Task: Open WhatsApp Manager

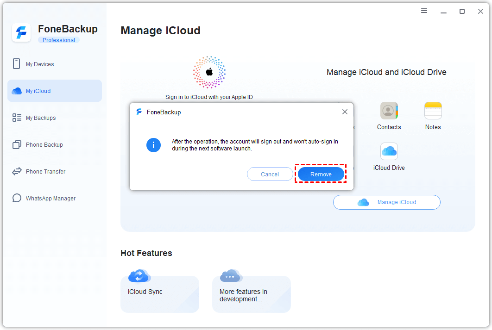Action: tap(50, 199)
